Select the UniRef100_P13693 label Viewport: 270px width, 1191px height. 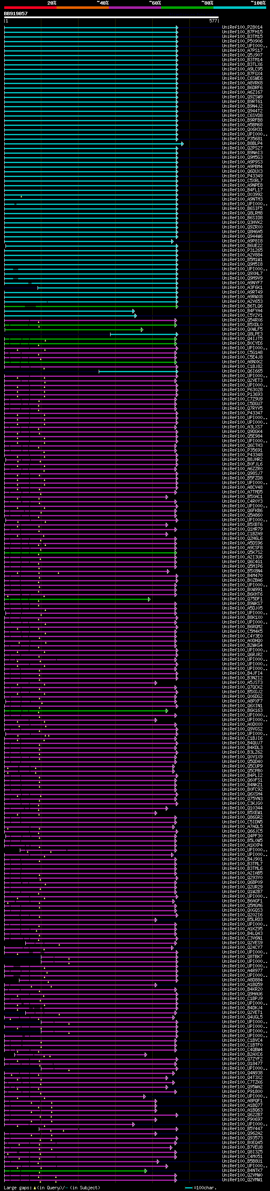point(242,394)
